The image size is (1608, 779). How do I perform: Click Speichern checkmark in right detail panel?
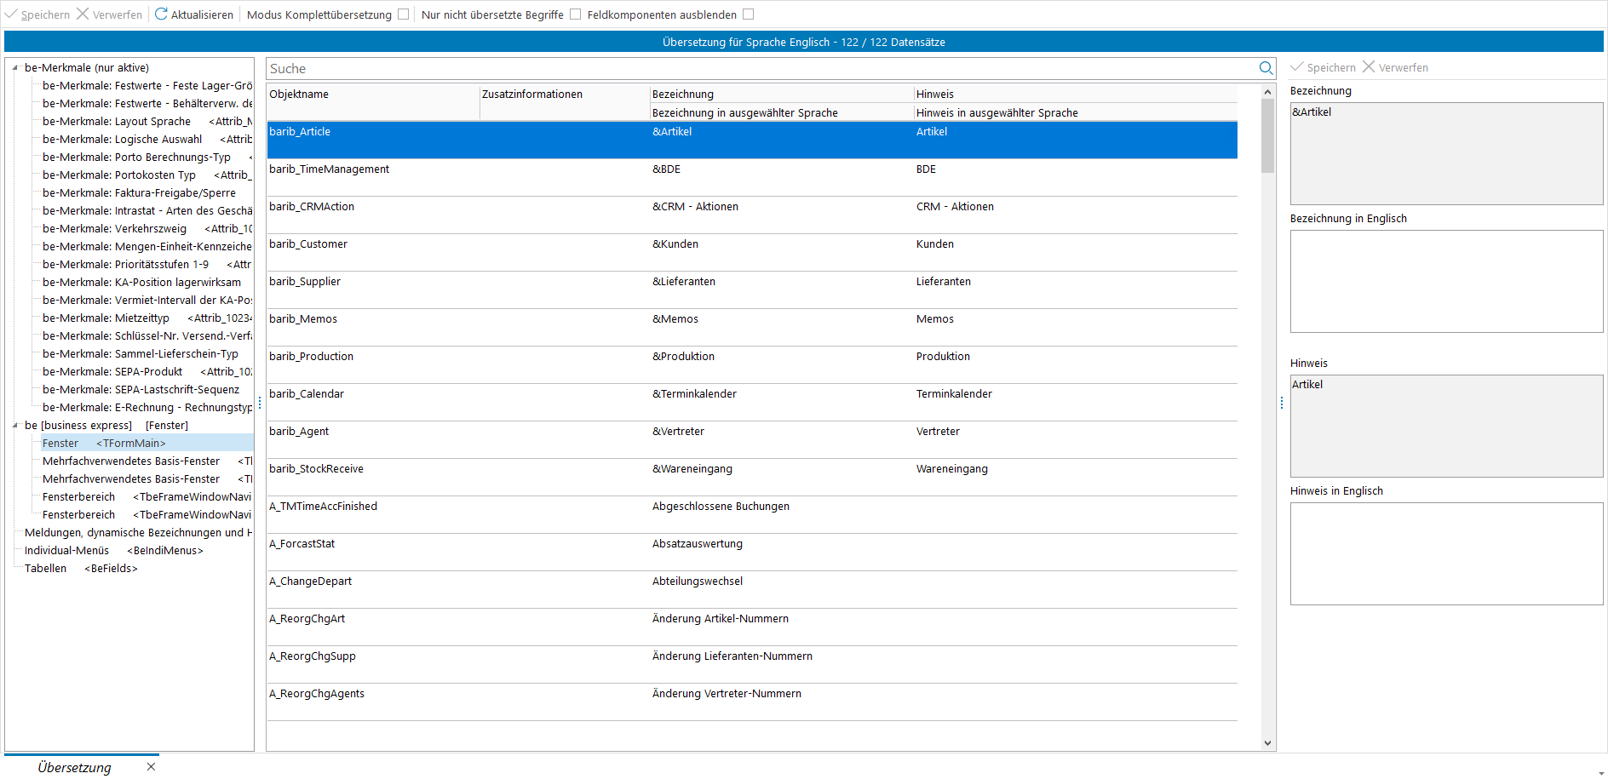click(x=1297, y=67)
